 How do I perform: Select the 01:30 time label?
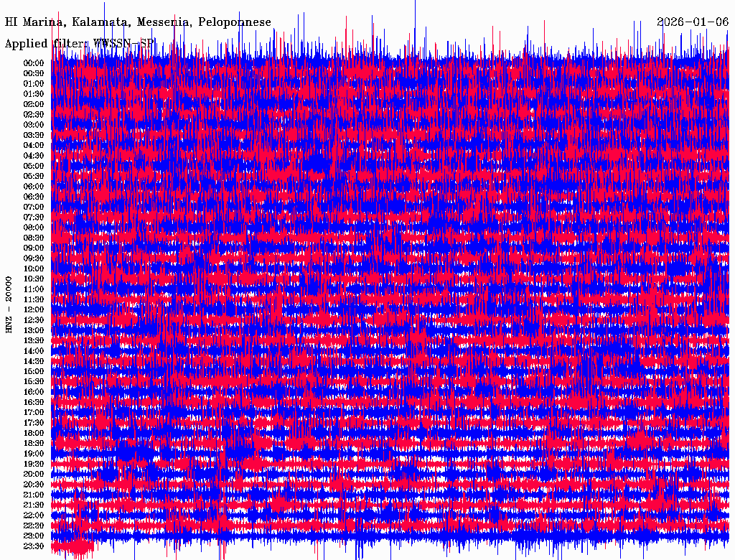coord(34,94)
